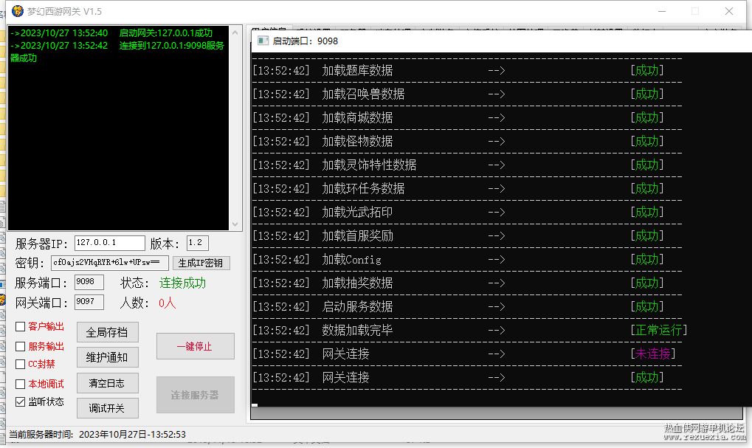Open the 维护通知 button

point(108,357)
